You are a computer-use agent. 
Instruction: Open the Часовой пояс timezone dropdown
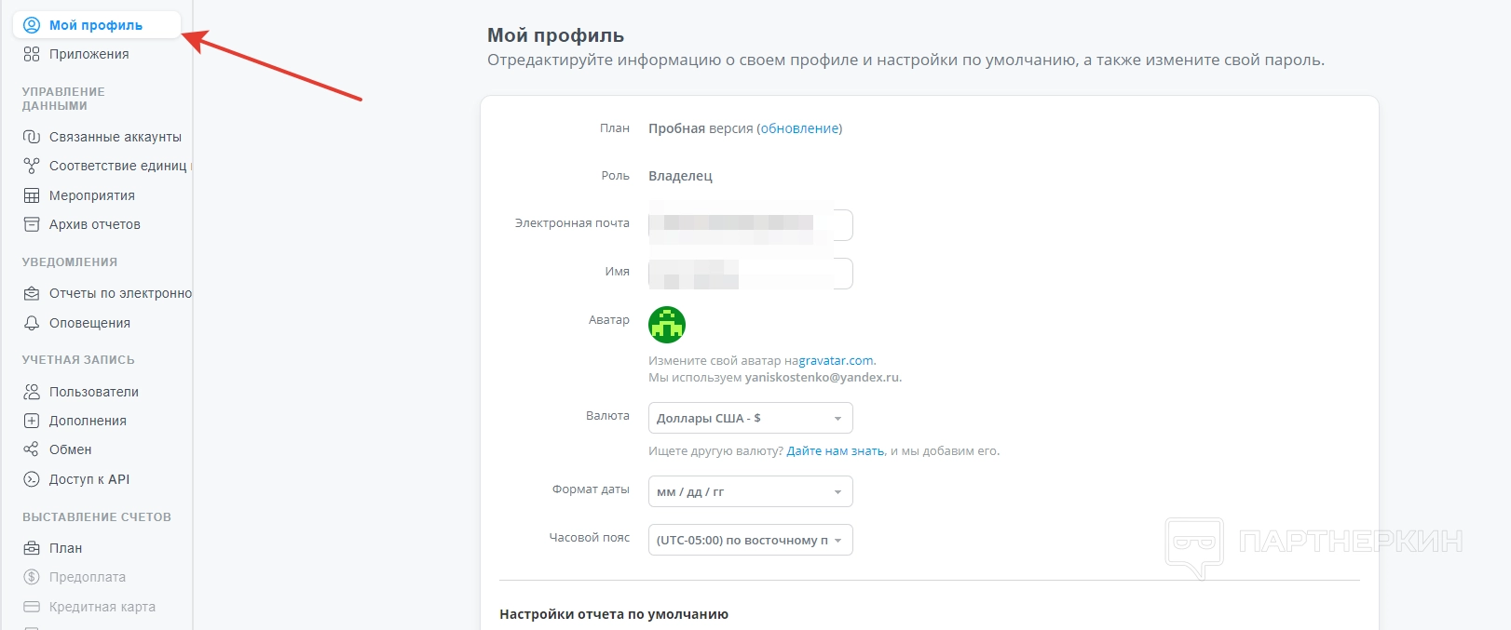pyautogui.click(x=750, y=540)
